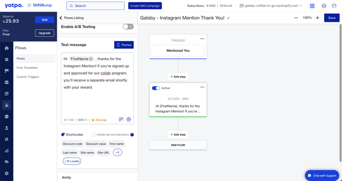The image size is (342, 181).
Task: Go back to Flows Listing
Action: coord(72,18)
